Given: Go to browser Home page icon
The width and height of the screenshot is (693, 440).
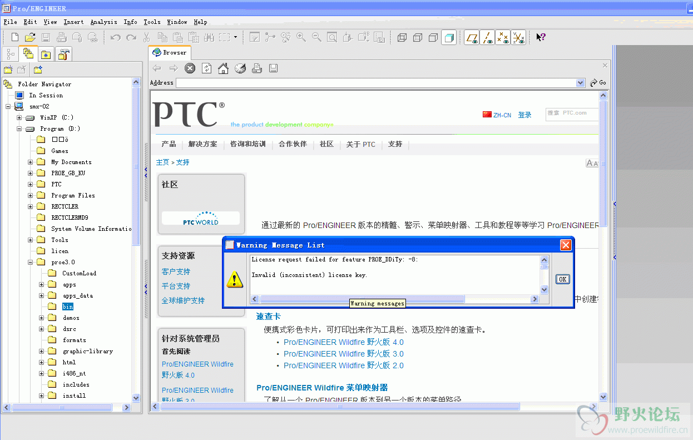Looking at the screenshot, I should point(223,68).
